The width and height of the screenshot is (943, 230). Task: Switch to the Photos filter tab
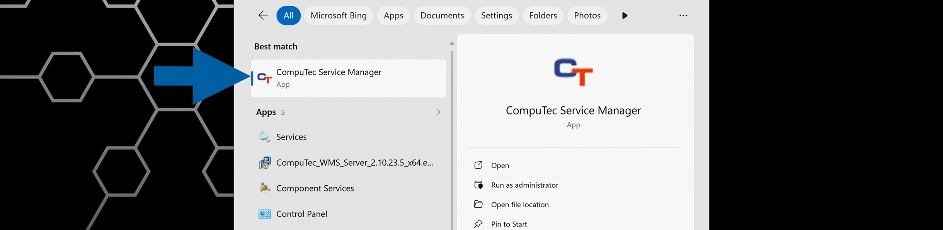pyautogui.click(x=587, y=15)
